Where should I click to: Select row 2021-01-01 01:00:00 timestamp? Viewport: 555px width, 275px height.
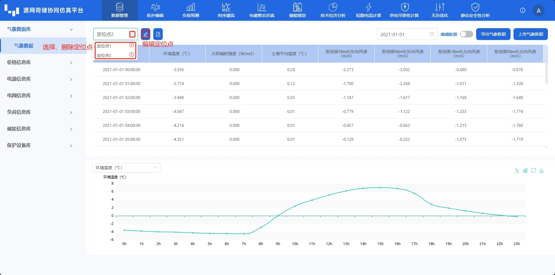tap(122, 84)
